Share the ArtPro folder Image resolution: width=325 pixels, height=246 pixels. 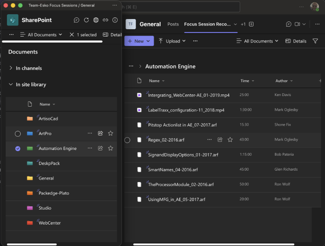pyautogui.click(x=100, y=133)
